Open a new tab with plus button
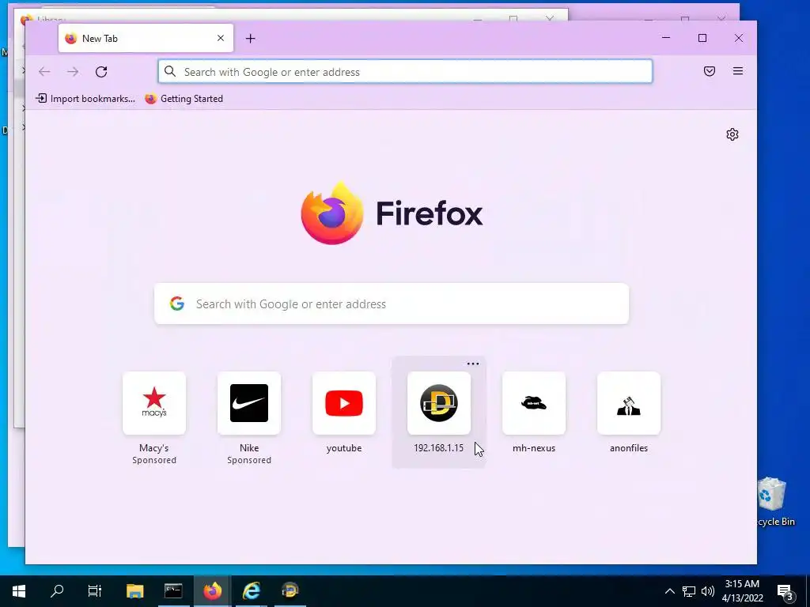Screen dimensions: 810x607 pyautogui.click(x=251, y=39)
